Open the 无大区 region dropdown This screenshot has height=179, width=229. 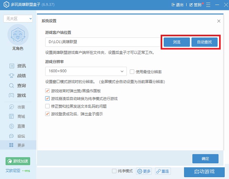pyautogui.click(x=18, y=19)
